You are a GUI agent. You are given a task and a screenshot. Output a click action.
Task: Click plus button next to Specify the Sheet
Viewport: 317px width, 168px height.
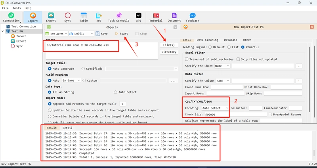point(299,66)
